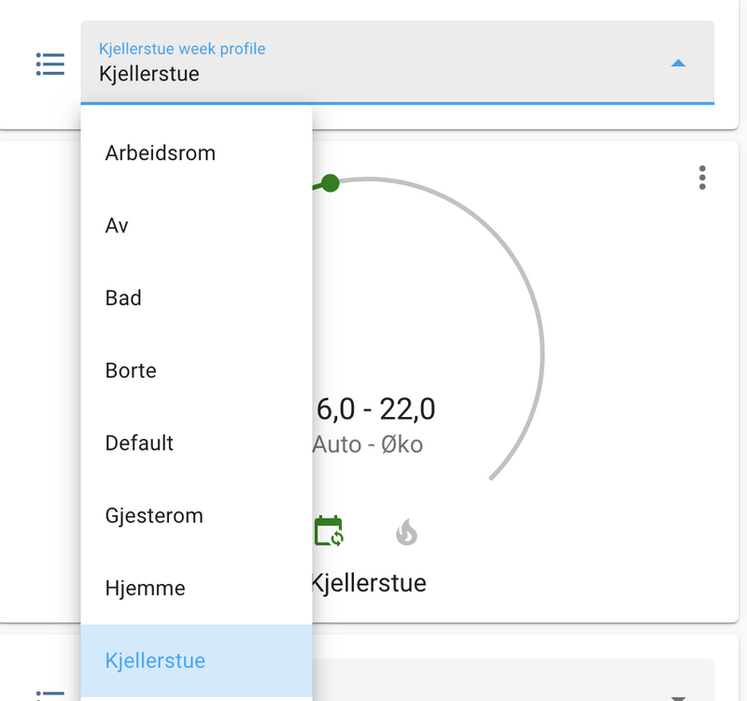Screen dimensions: 747x701
Task: Select the Av profile option
Action: 118,225
